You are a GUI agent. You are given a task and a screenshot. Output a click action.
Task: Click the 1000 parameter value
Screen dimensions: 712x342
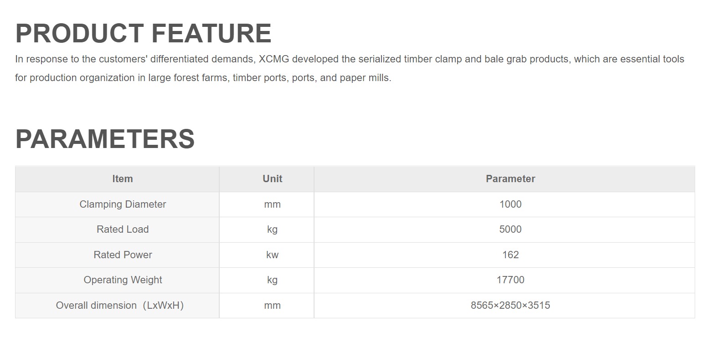(510, 204)
